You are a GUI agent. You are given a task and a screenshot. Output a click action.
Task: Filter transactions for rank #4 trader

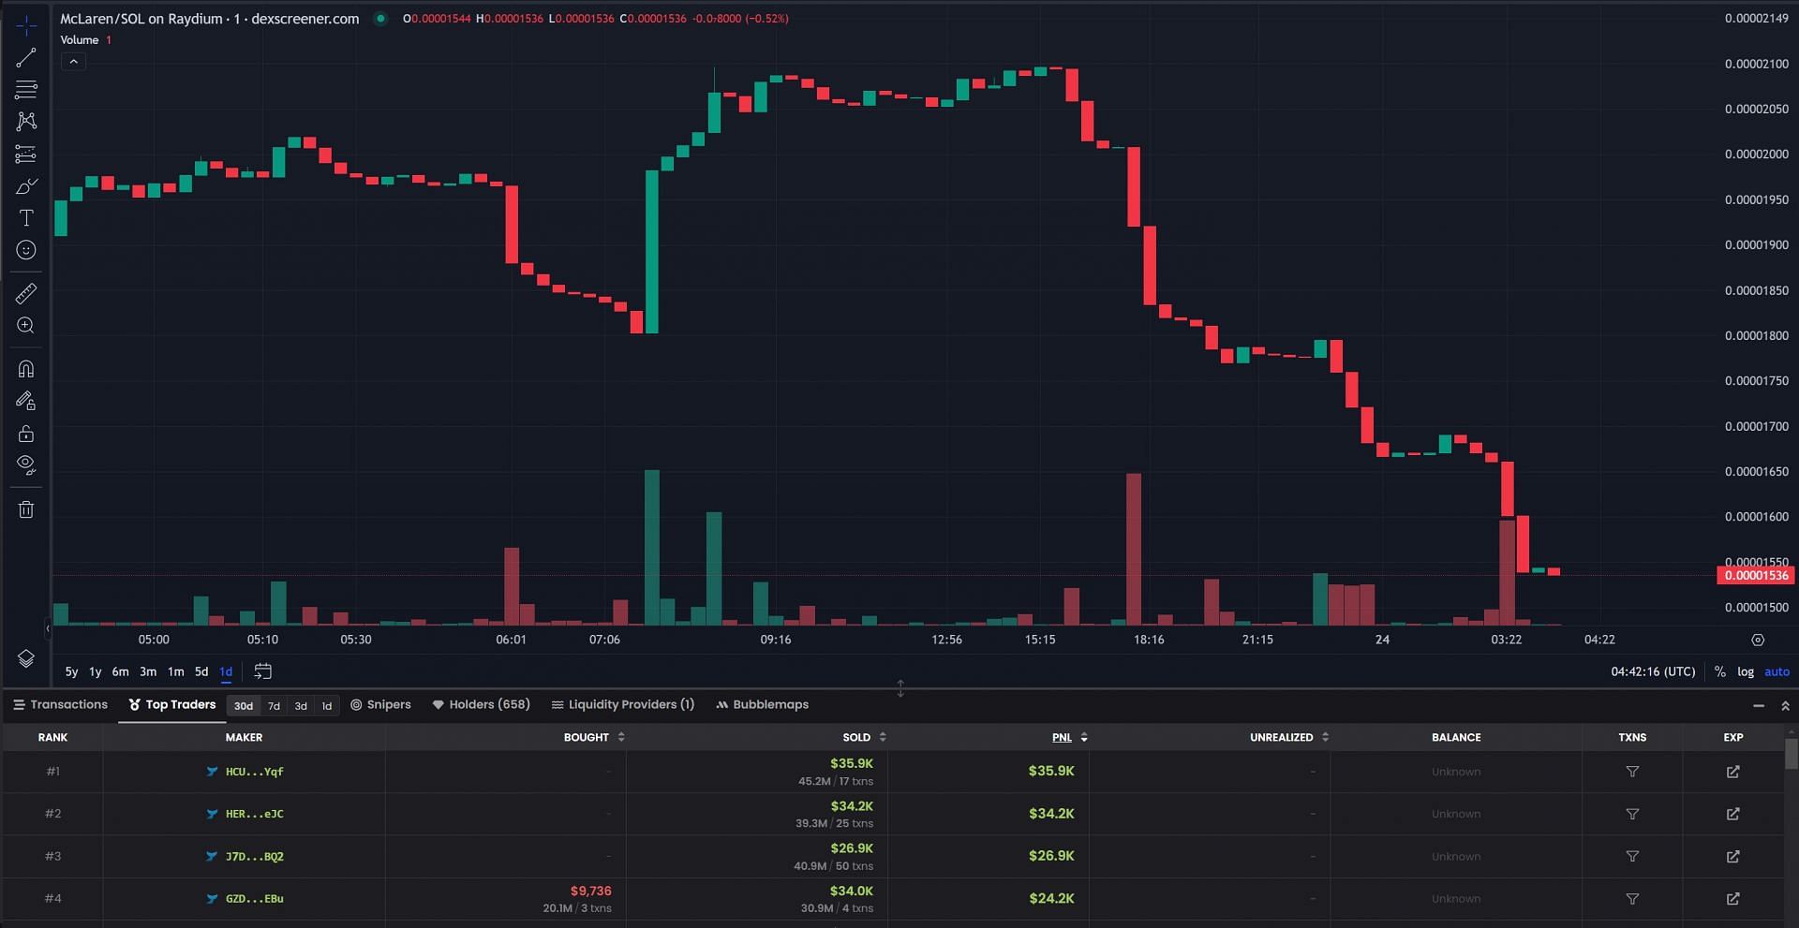click(1632, 898)
